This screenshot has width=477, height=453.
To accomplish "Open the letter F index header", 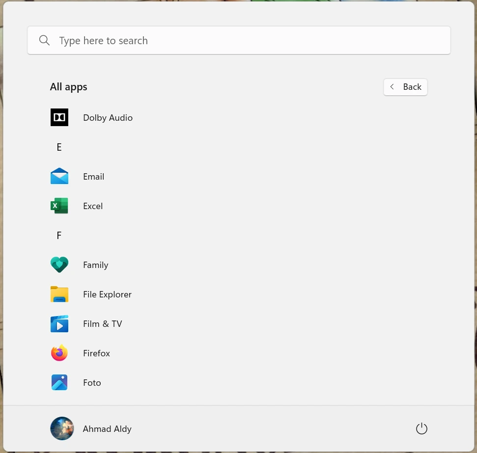I will tap(59, 235).
